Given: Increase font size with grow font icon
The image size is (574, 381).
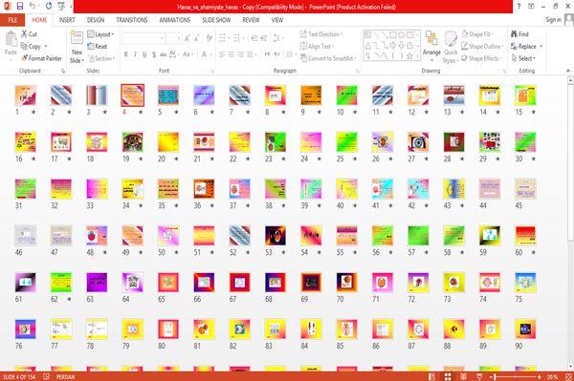Looking at the screenshot, I should (x=188, y=38).
